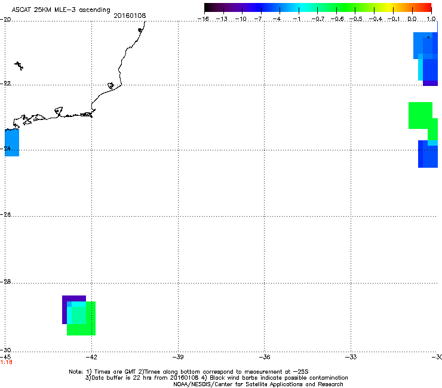Click the longitude label '-36' on bottom axis

point(265,358)
